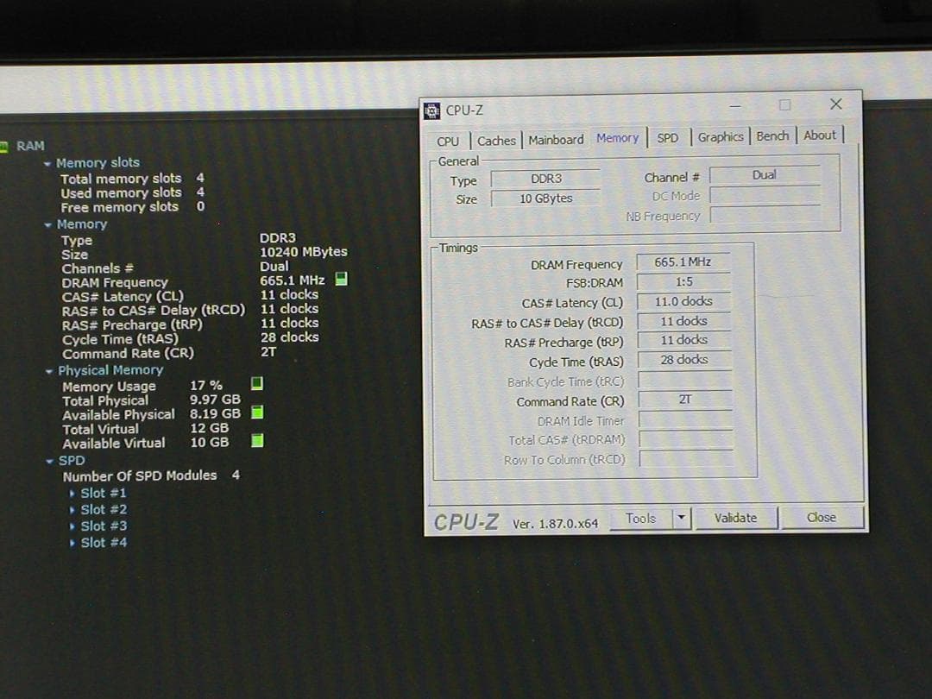This screenshot has height=699, width=932.
Task: Click RAS# to CAS# Delay field in CPU-Z
Action: pos(683,321)
